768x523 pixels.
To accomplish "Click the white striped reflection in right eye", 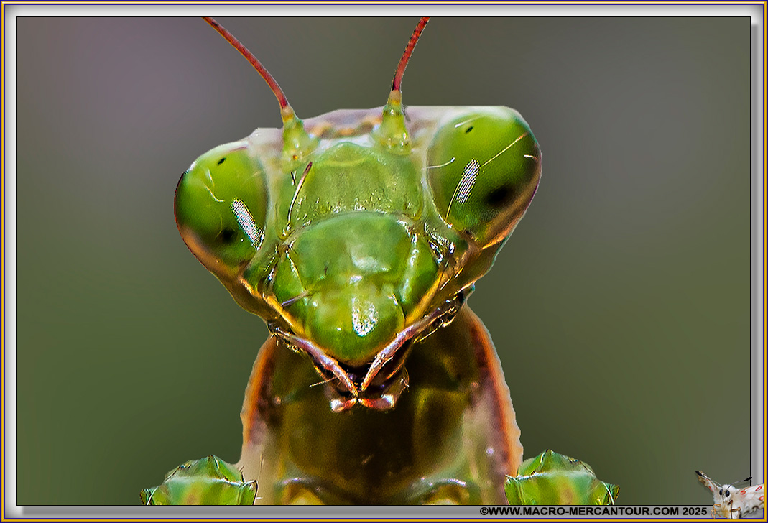I will pos(467,181).
